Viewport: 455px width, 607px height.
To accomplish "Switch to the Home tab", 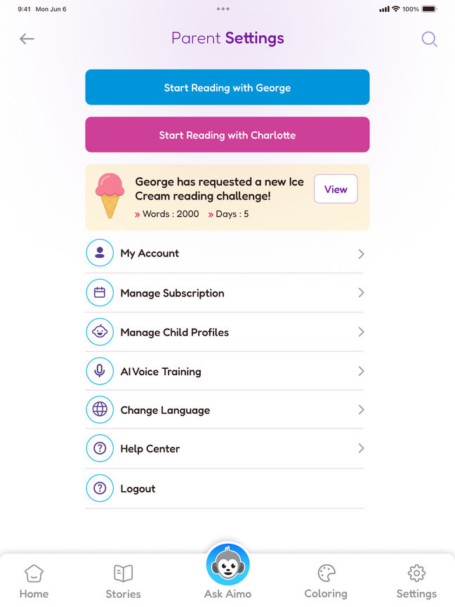I will point(34,581).
